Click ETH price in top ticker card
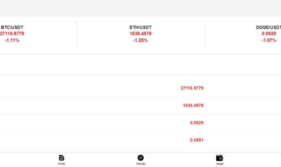Image resolution: width=281 pixels, height=167 pixels. pos(140,34)
